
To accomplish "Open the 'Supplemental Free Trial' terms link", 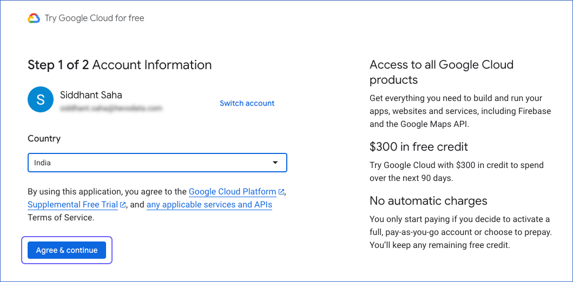I will [73, 205].
